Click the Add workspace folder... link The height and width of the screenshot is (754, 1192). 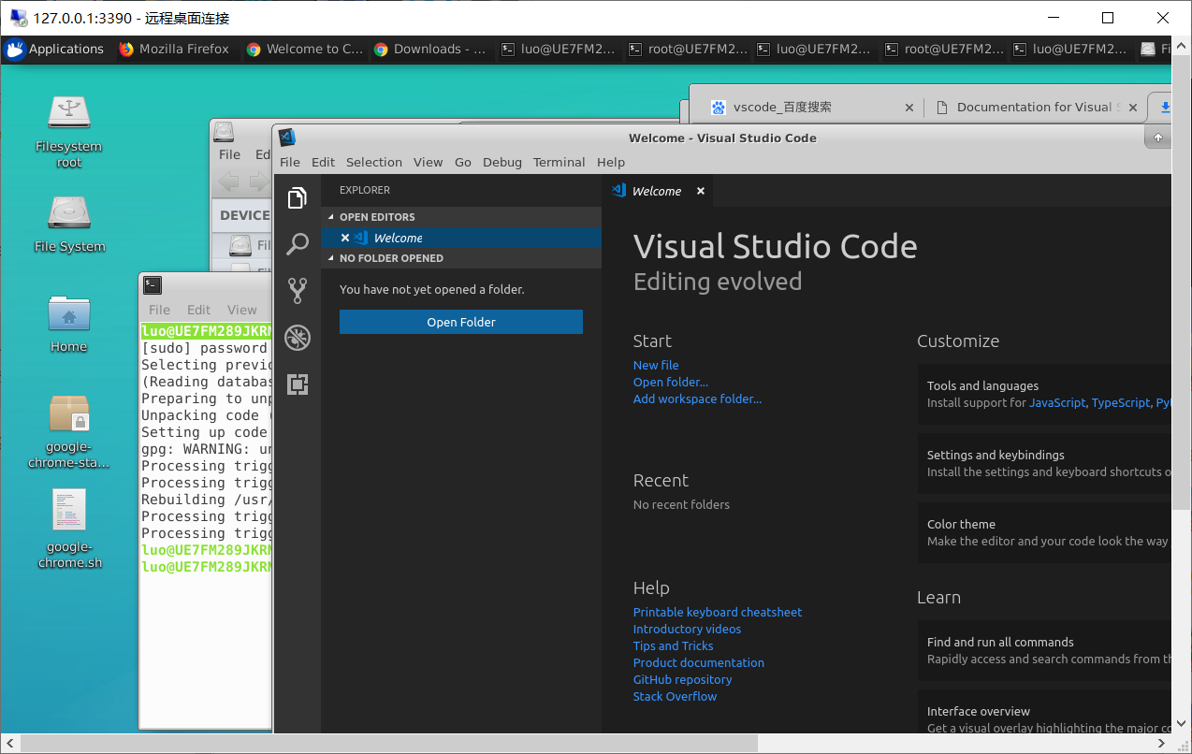(x=698, y=399)
